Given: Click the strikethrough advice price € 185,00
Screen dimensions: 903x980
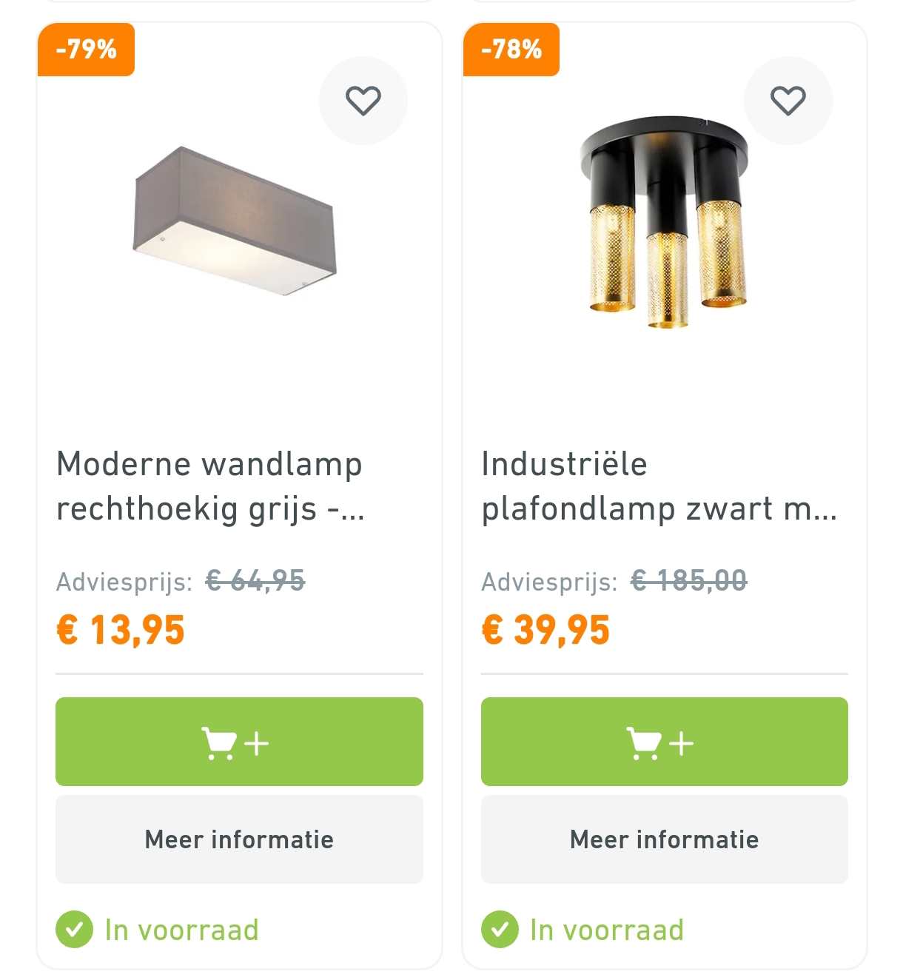Looking at the screenshot, I should (688, 582).
